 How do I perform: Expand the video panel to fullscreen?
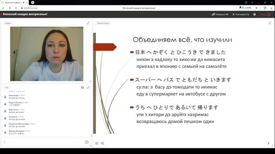click(x=88, y=23)
